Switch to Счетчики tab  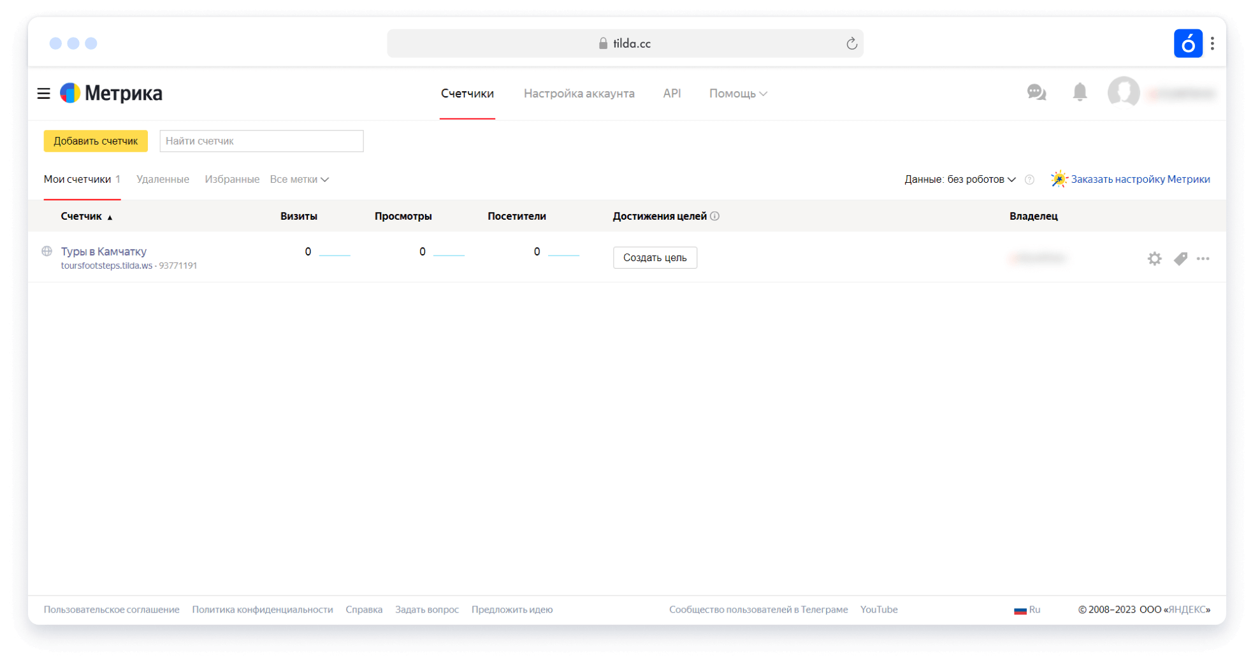pos(467,94)
